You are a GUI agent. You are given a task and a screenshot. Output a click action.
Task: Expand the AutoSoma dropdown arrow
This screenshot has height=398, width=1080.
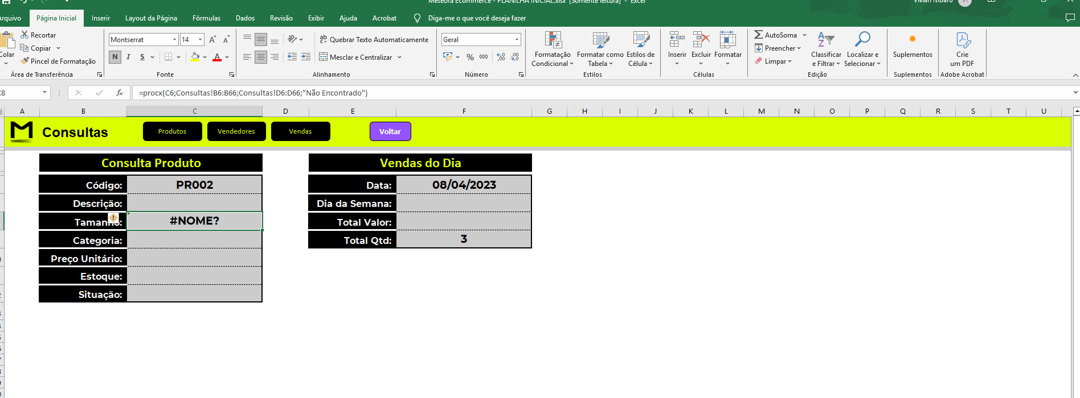coord(804,35)
